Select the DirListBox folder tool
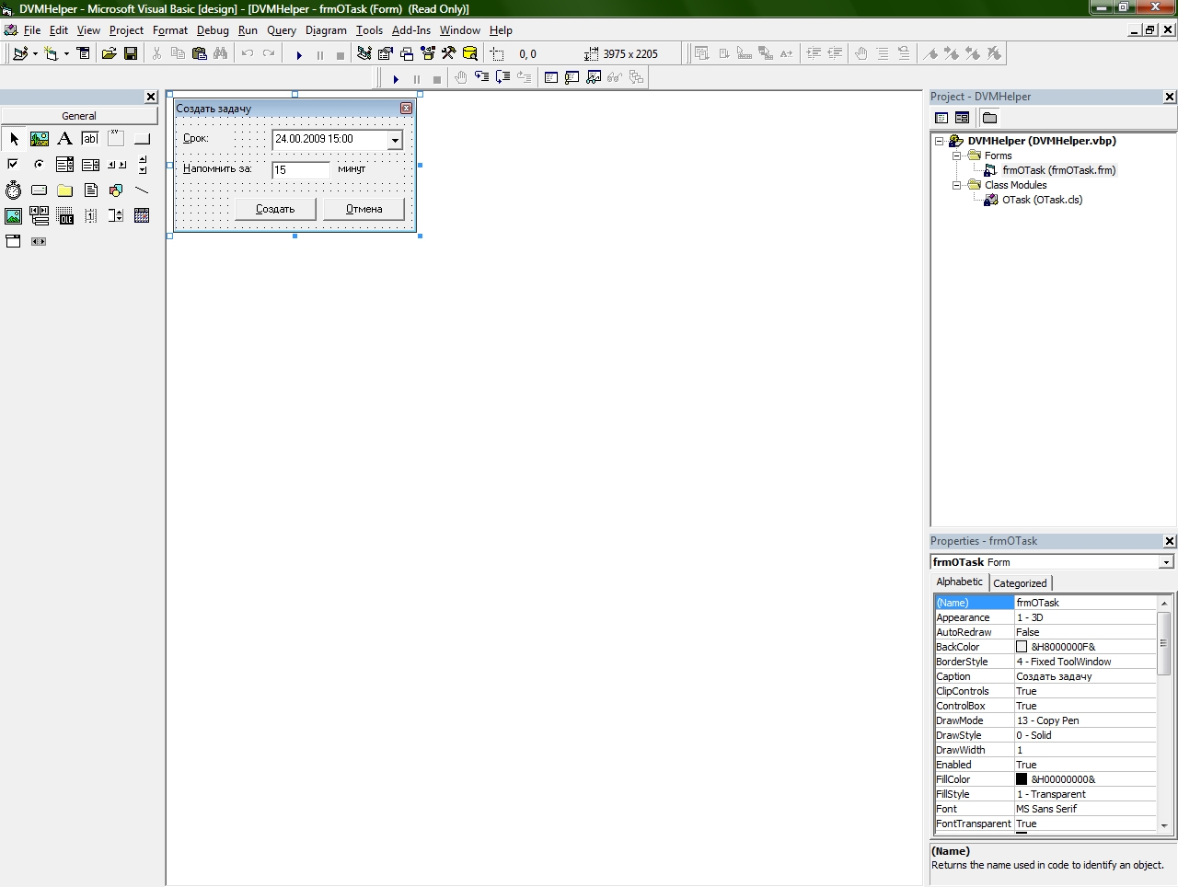The height and width of the screenshot is (887, 1178). [64, 190]
